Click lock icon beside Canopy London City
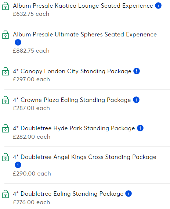 (6, 71)
